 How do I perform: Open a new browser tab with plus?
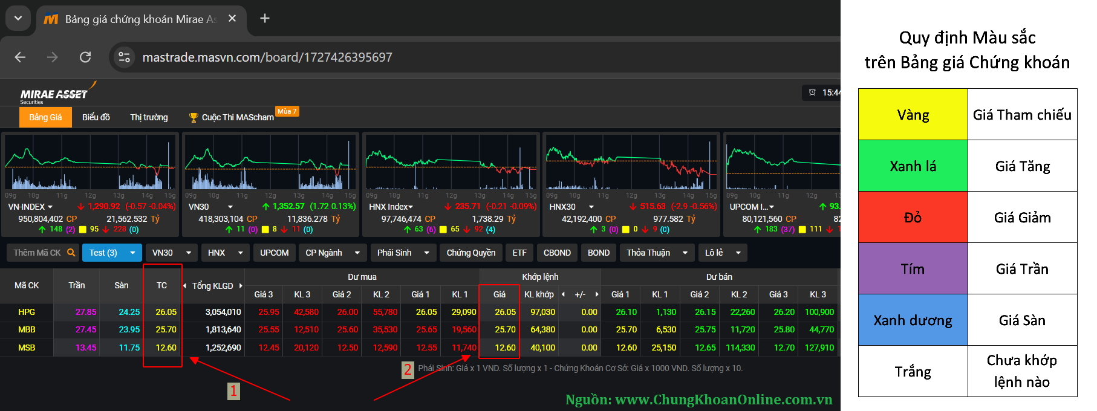[265, 18]
